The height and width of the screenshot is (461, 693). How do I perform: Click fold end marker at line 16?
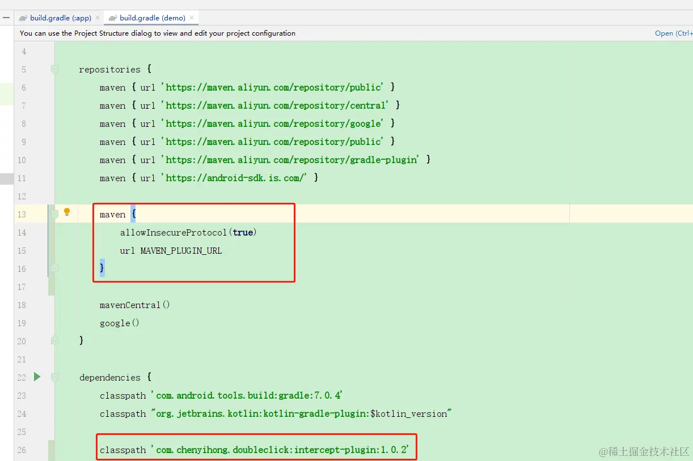point(54,267)
